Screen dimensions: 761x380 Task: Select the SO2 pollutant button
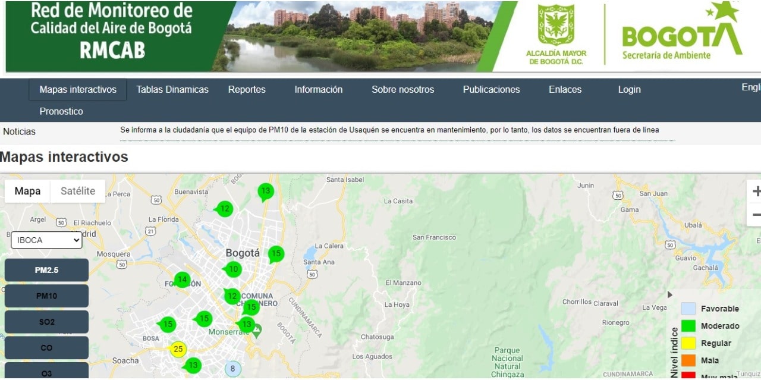(x=46, y=322)
